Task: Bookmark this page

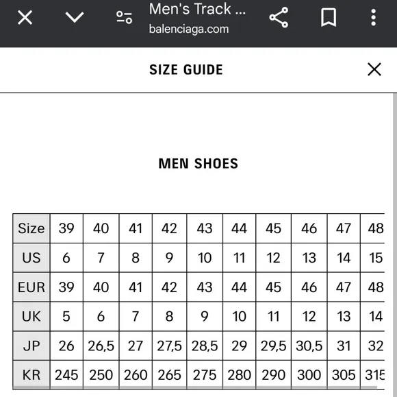Action: tap(329, 18)
